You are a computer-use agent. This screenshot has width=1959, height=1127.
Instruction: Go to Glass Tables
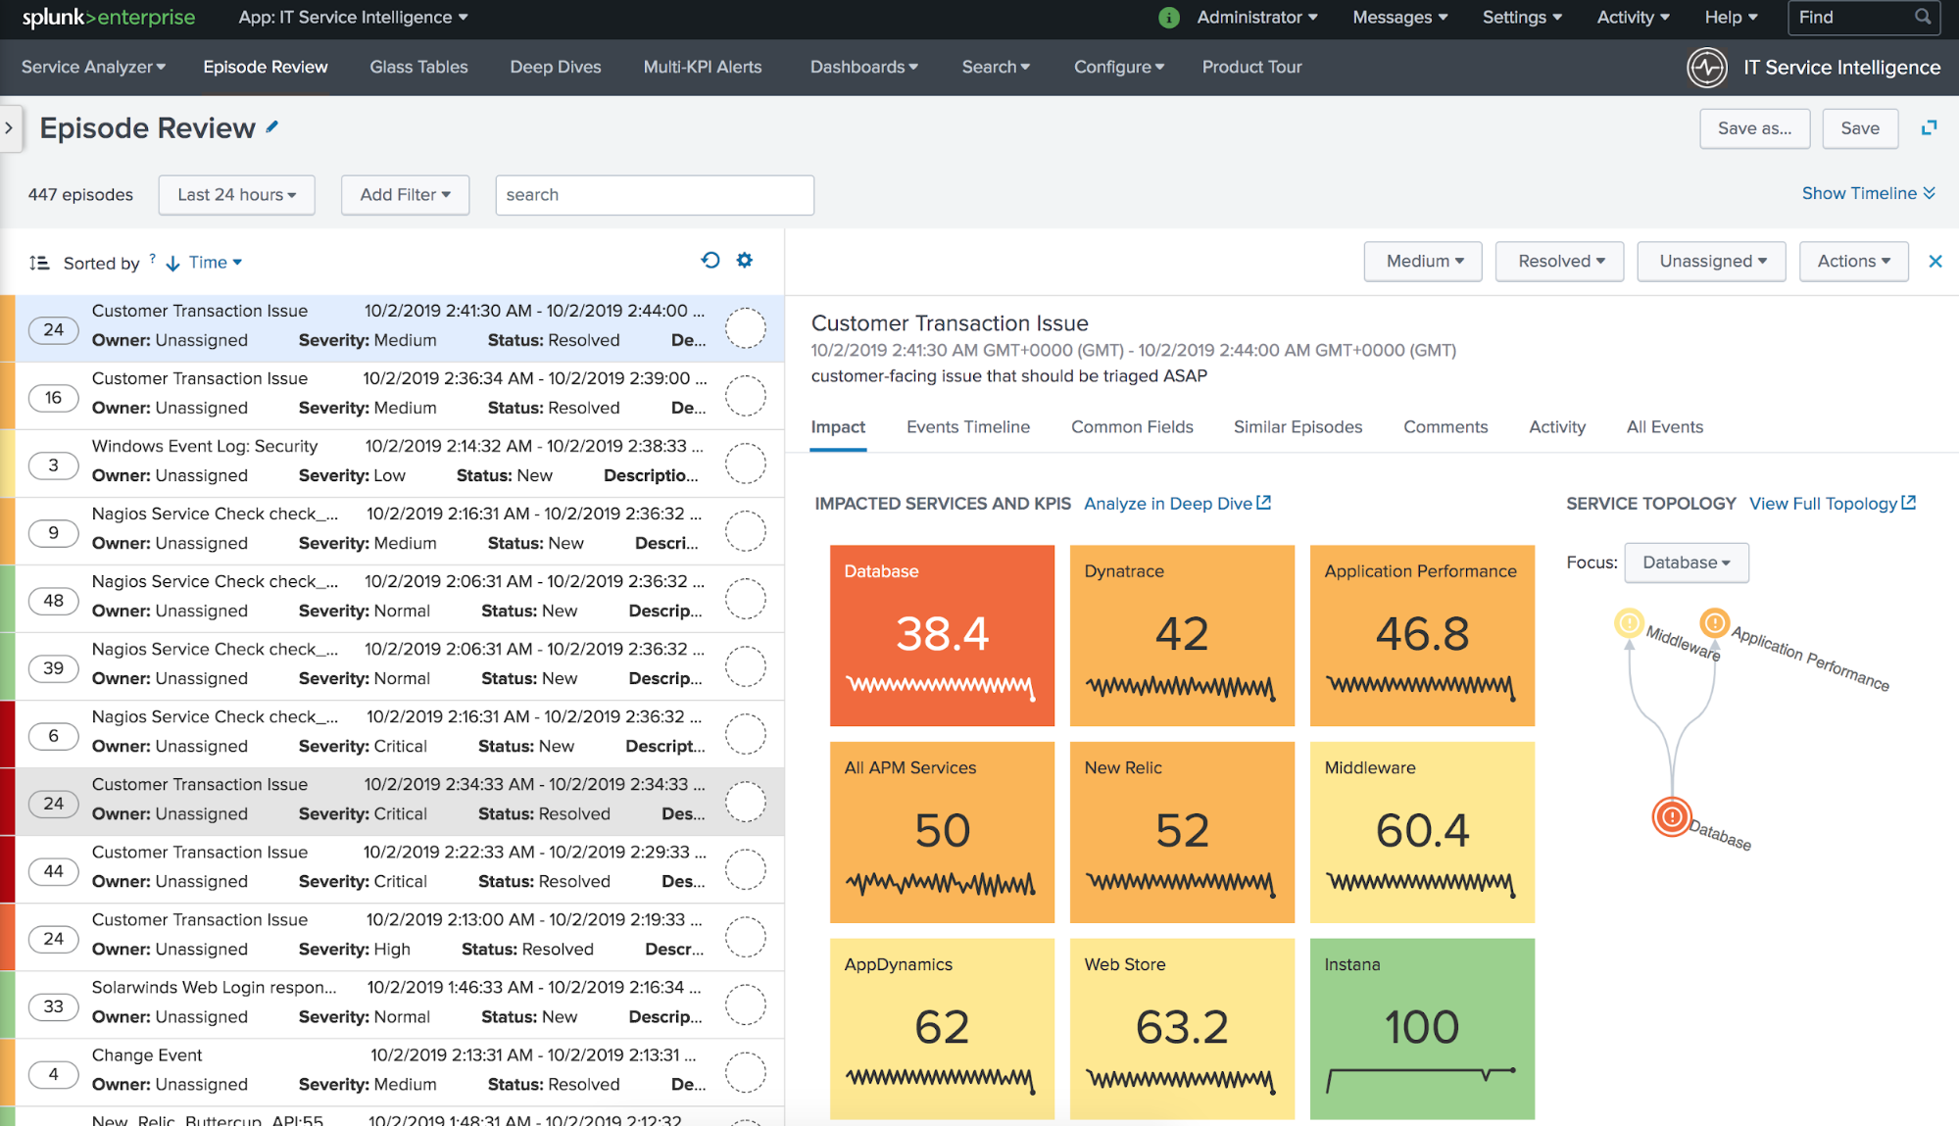pyautogui.click(x=418, y=67)
